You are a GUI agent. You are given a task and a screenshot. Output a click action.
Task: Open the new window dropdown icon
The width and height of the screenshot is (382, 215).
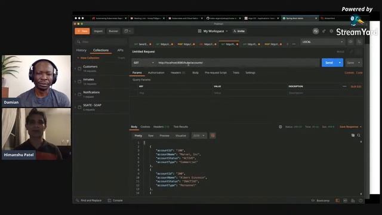128,31
